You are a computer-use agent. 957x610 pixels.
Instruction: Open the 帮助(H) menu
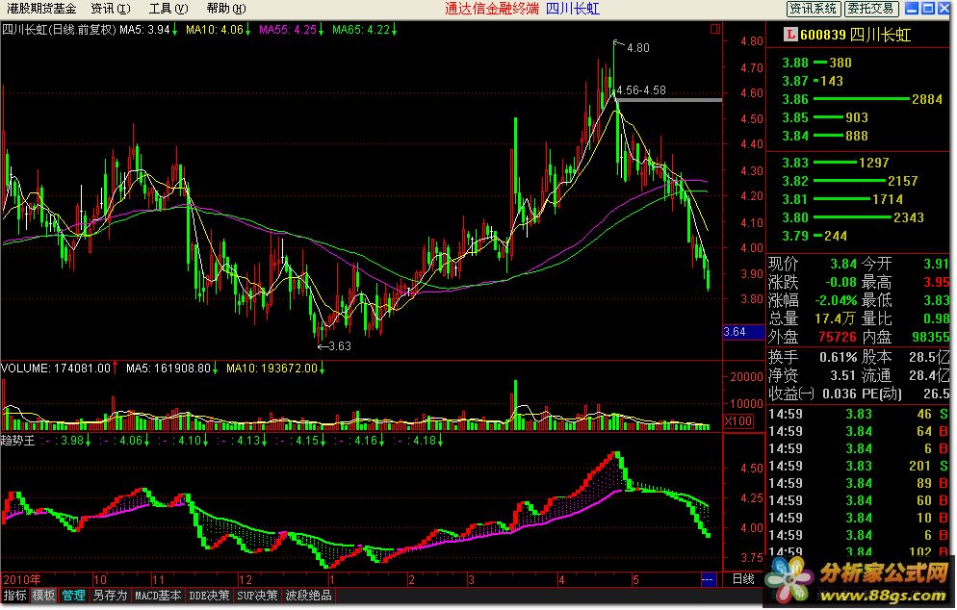point(226,9)
